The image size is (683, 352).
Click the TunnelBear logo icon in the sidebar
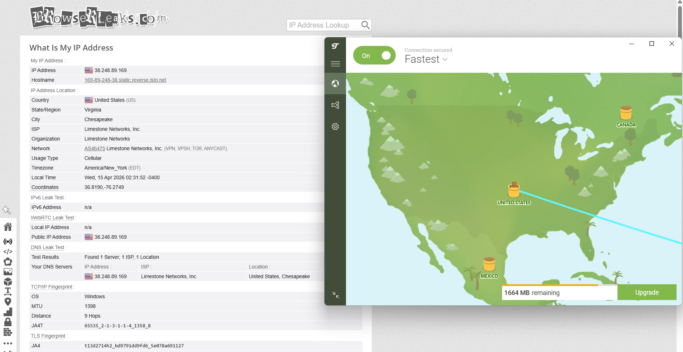pos(335,46)
